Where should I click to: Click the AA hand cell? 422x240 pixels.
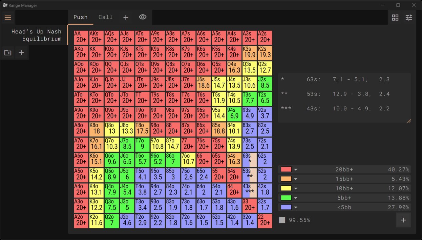[x=81, y=37]
